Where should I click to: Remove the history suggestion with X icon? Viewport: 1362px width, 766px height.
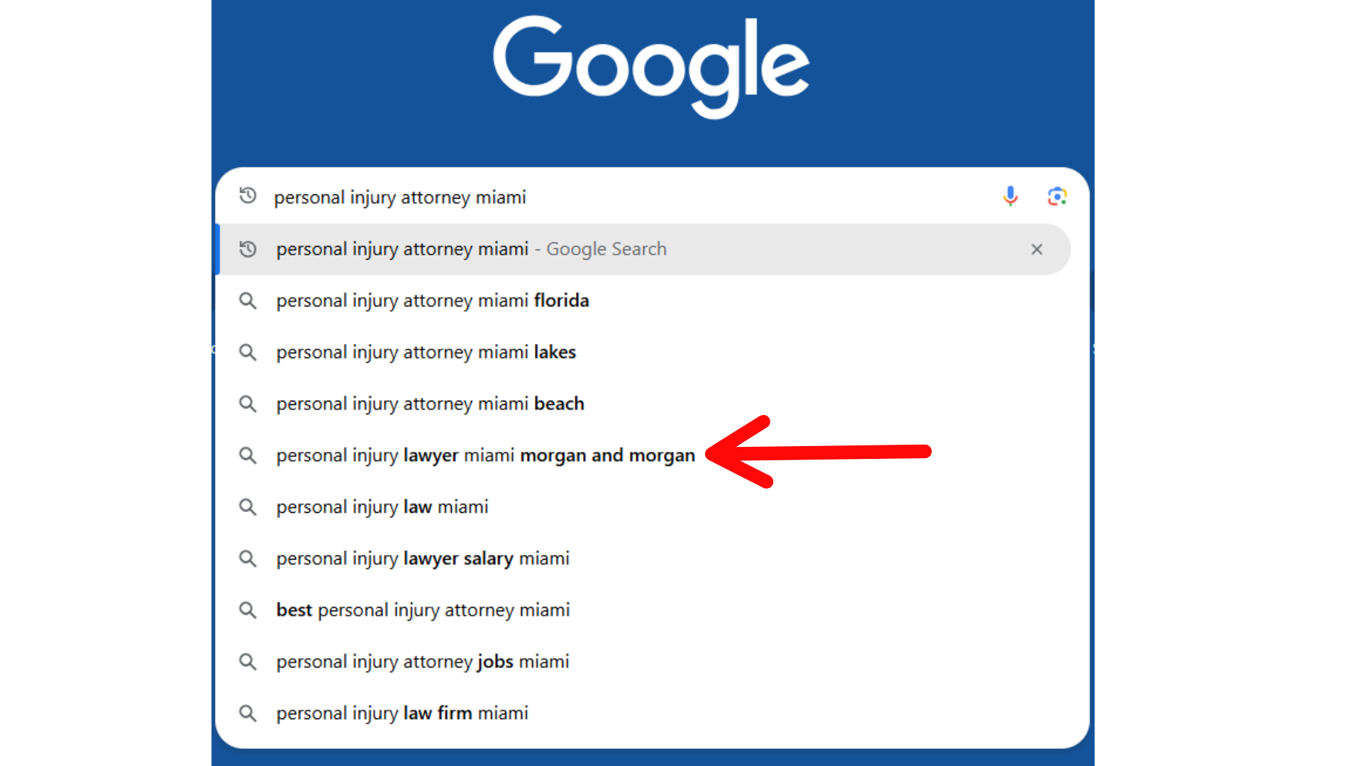[x=1036, y=249]
